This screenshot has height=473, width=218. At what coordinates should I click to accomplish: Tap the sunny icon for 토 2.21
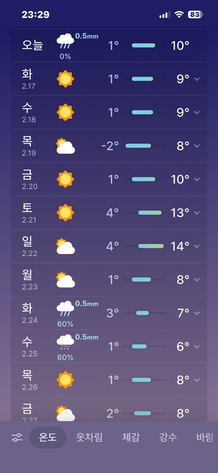click(x=65, y=213)
